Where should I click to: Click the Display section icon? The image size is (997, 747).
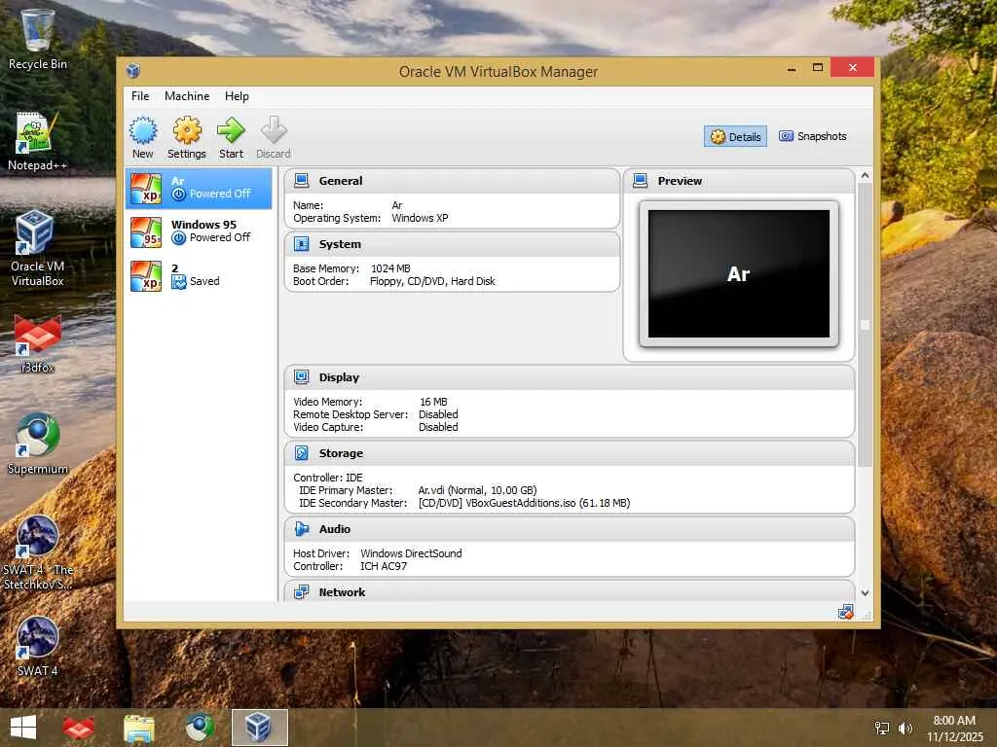pyautogui.click(x=302, y=377)
